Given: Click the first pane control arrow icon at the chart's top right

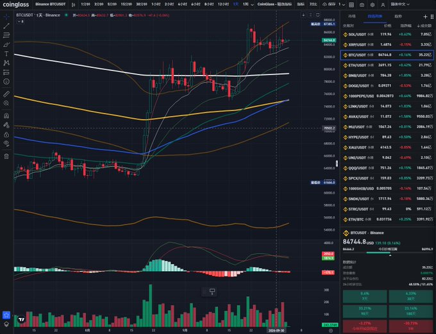Looking at the screenshot, I should [x=303, y=15].
